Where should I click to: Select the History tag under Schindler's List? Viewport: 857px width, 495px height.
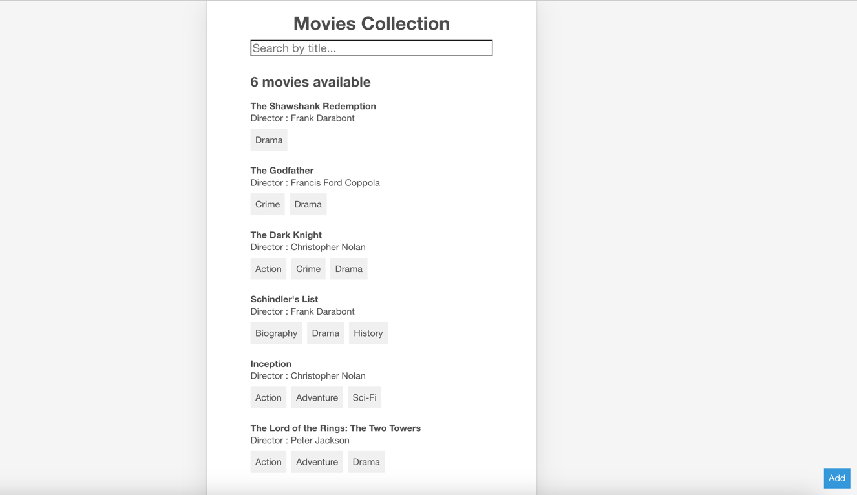[368, 333]
